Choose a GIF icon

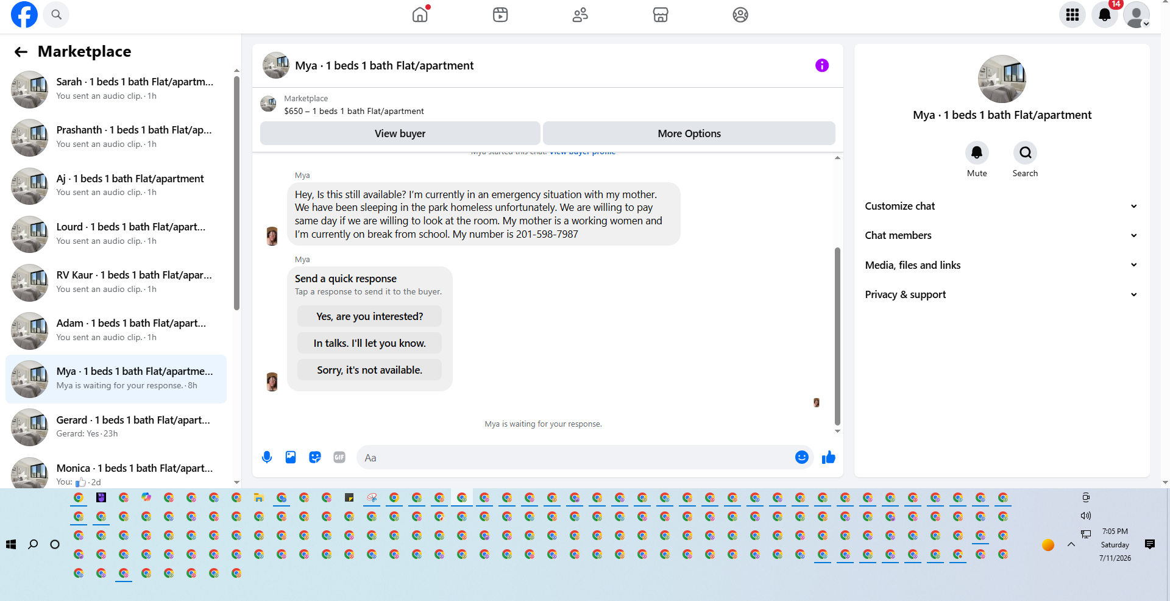point(339,457)
